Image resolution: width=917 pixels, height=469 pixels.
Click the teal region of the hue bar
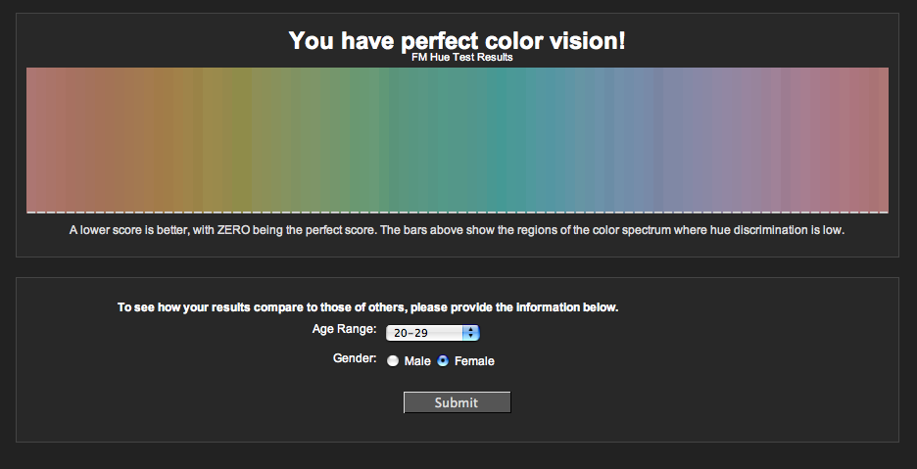coord(500,137)
